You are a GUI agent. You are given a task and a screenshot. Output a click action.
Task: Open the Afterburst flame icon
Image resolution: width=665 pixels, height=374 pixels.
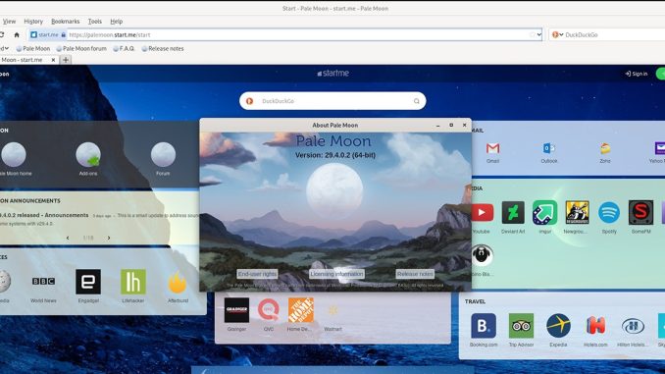pos(178,283)
